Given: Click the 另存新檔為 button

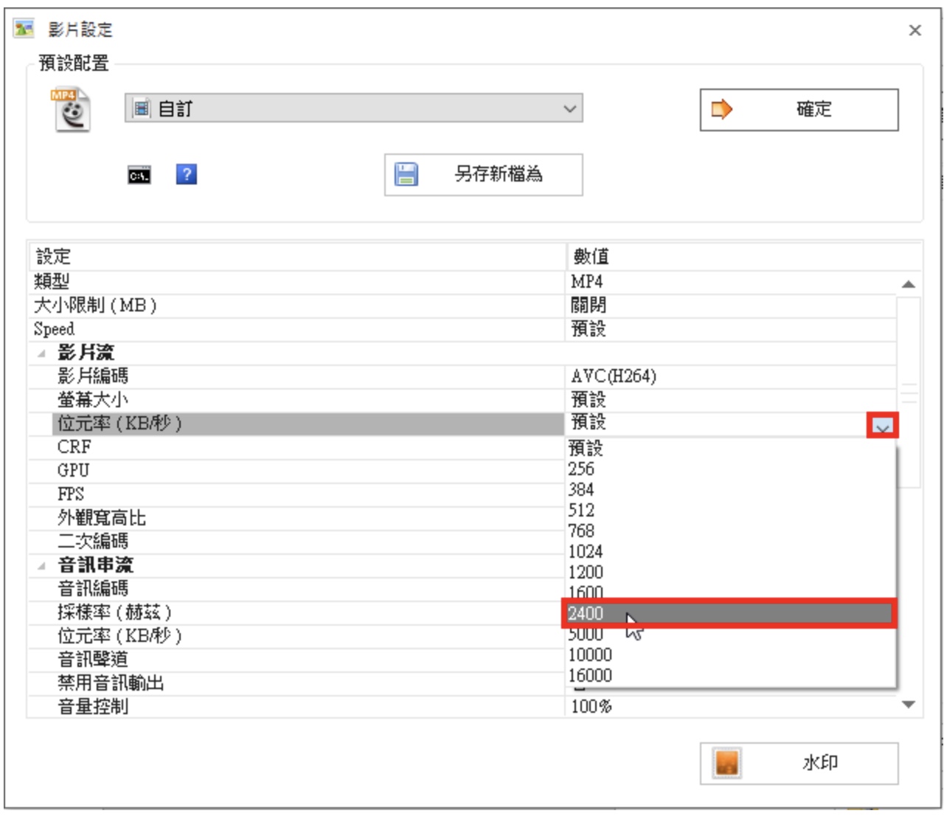Looking at the screenshot, I should [x=483, y=175].
